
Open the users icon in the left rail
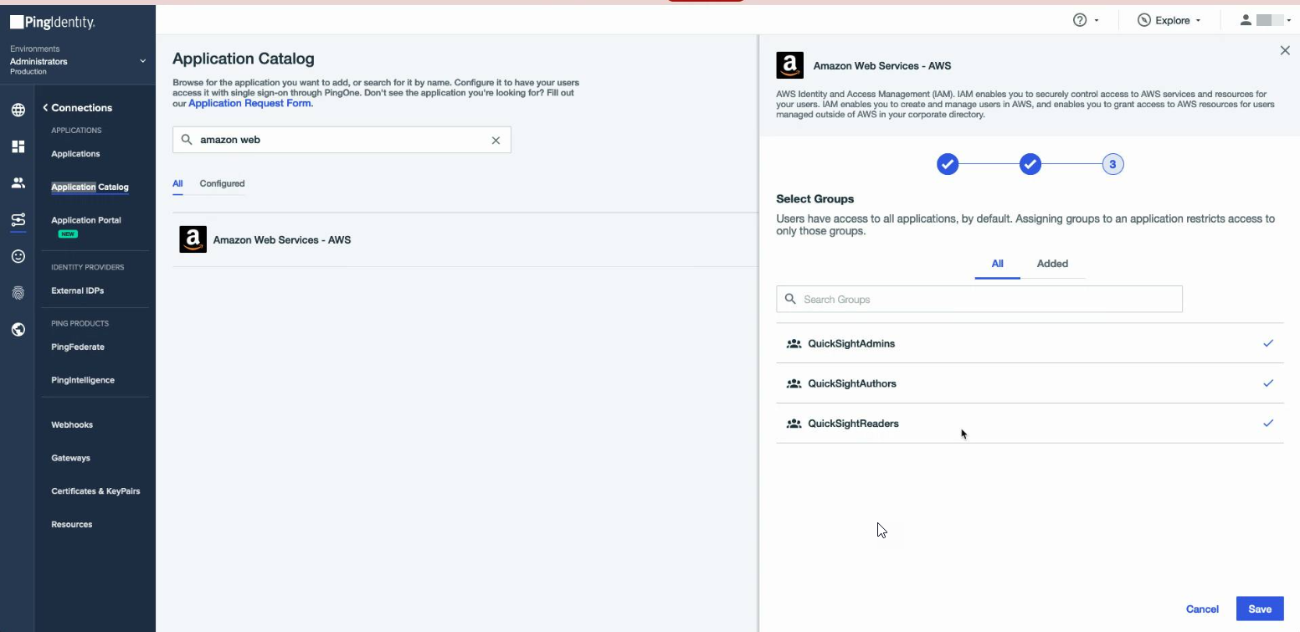pyautogui.click(x=18, y=183)
